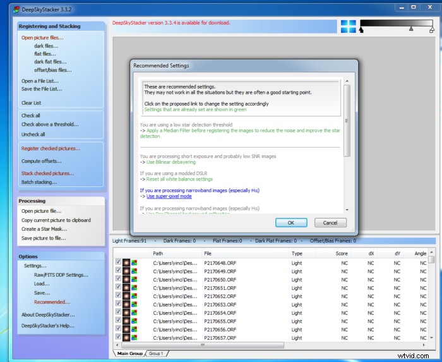The image size is (442, 362).
Task: Select the white point marker on the gradient
Action: point(431,29)
